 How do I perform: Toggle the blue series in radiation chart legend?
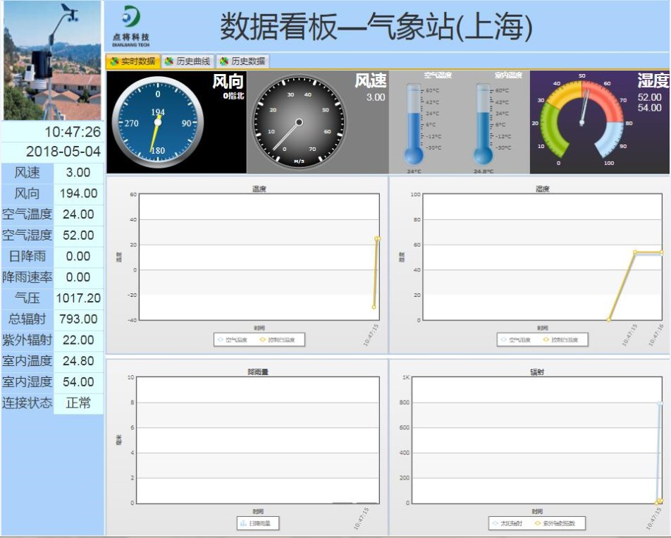coord(507,523)
